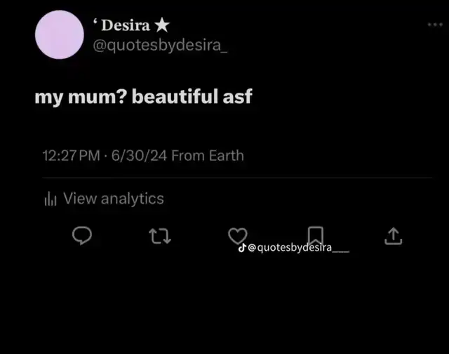Viewport: 449px width, 354px height.
Task: Click the word "beautiful" in the post
Action: [x=176, y=96]
